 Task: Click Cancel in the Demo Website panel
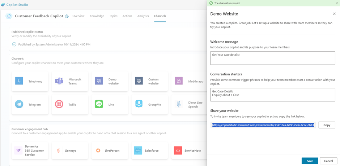[x=328, y=161]
